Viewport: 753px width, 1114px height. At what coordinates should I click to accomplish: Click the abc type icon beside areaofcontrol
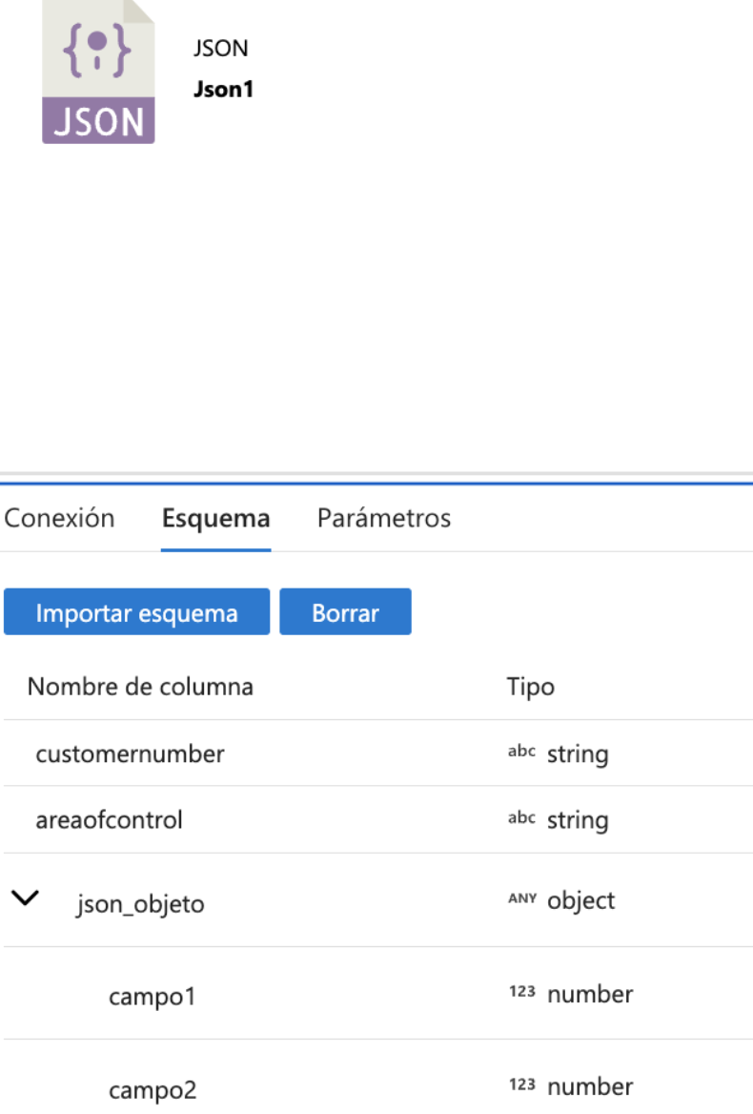pos(521,818)
